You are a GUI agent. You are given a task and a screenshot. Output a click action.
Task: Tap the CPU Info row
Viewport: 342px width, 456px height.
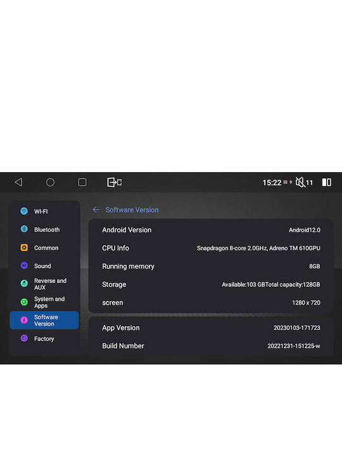(x=211, y=248)
